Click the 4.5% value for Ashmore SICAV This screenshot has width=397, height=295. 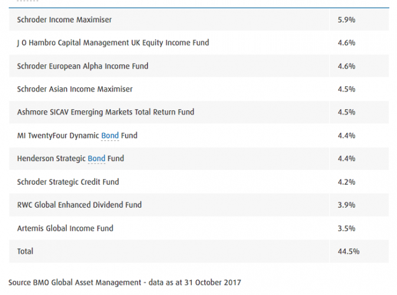coord(346,112)
